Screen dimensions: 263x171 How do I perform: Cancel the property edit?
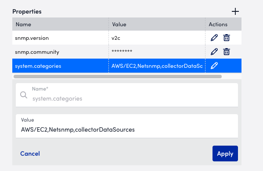(30, 154)
